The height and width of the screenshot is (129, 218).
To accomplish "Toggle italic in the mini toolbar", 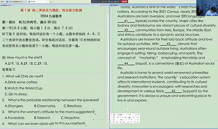I will (120, 117).
